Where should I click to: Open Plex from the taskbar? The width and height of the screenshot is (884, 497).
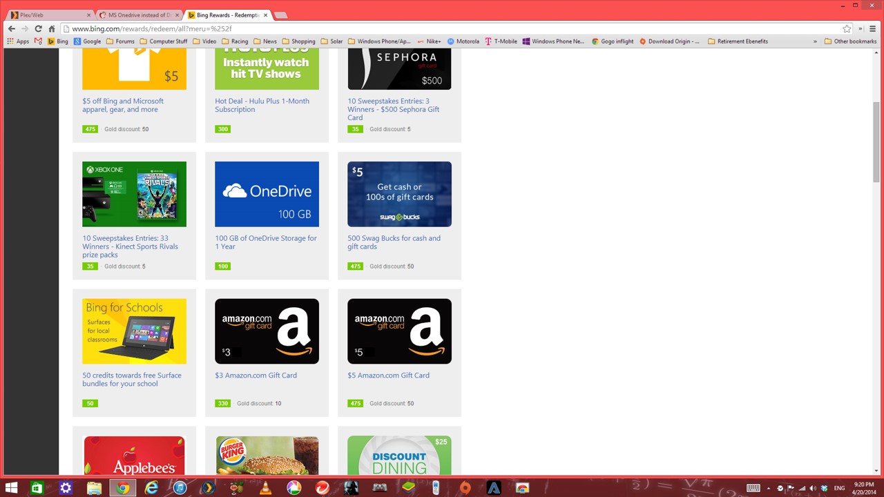pyautogui.click(x=208, y=488)
